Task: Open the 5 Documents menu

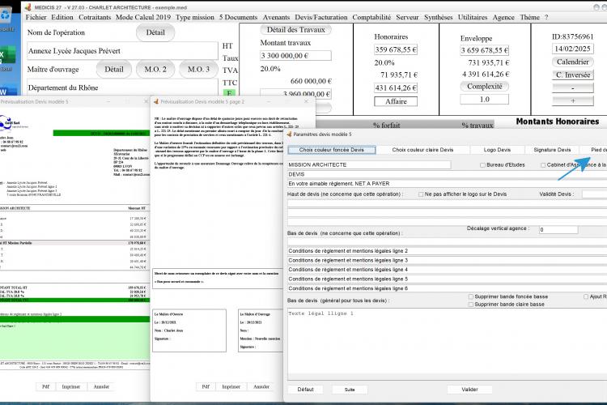Action: click(238, 17)
